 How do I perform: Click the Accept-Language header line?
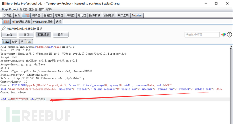click(39, 61)
